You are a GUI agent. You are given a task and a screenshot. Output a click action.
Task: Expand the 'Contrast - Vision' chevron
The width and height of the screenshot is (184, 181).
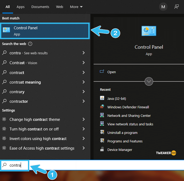tap(83, 63)
